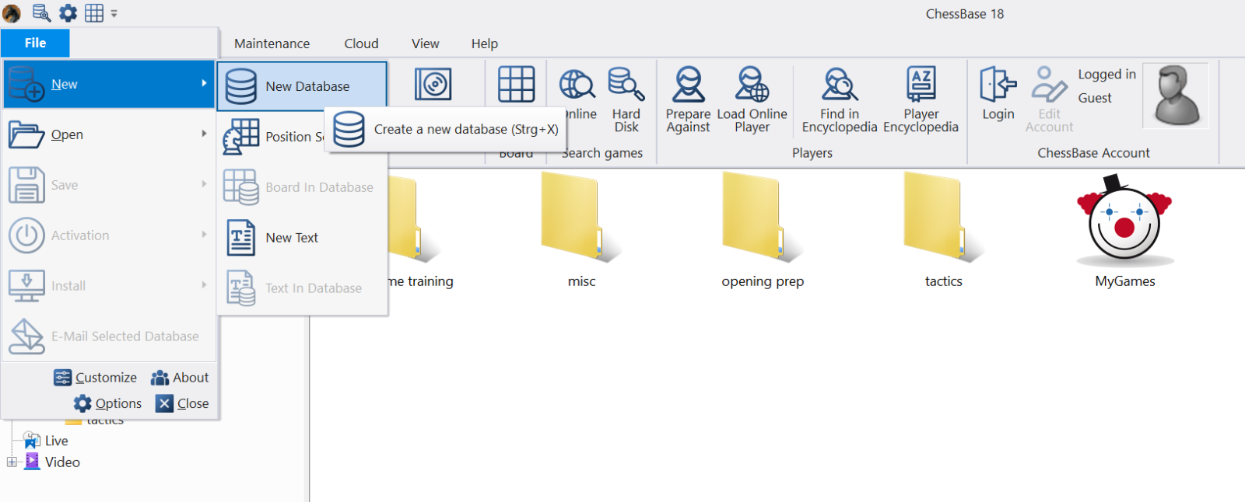Click the Options button
The image size is (1245, 502).
pyautogui.click(x=108, y=403)
